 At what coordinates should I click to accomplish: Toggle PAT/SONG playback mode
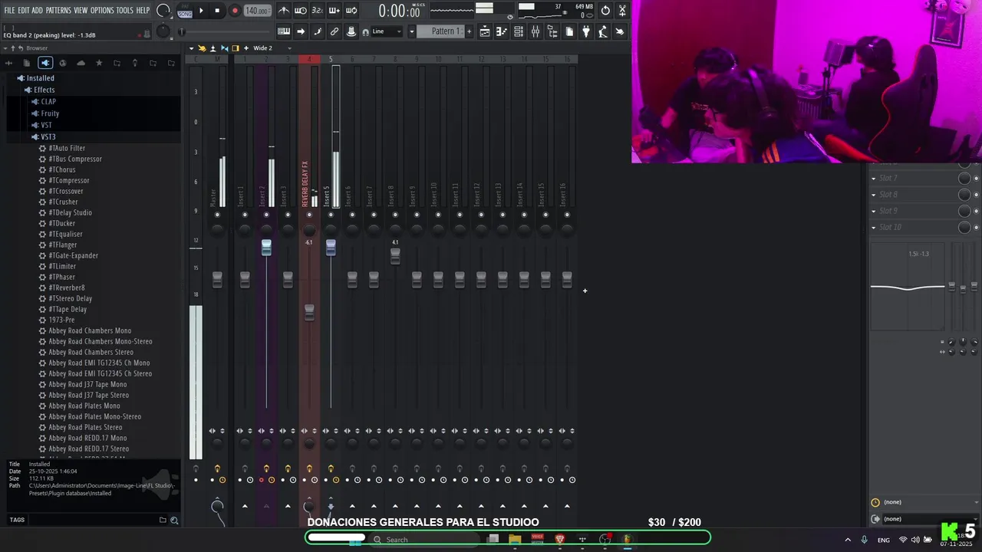(x=185, y=11)
